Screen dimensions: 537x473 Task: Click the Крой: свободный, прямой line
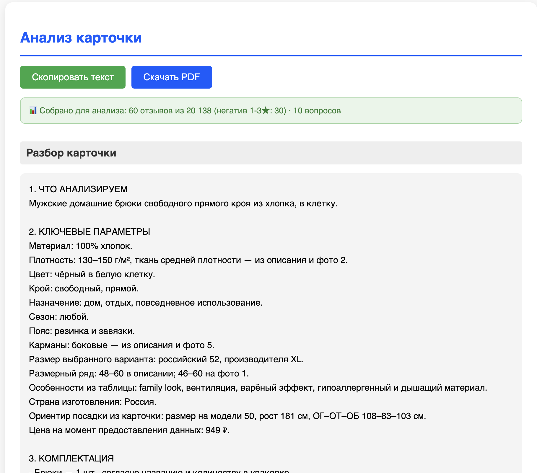(x=84, y=288)
